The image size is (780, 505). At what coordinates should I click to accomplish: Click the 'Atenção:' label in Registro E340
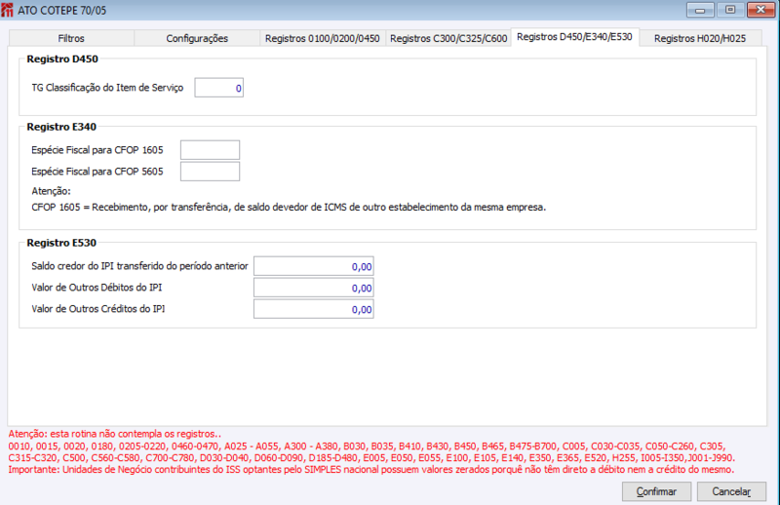pos(52,191)
